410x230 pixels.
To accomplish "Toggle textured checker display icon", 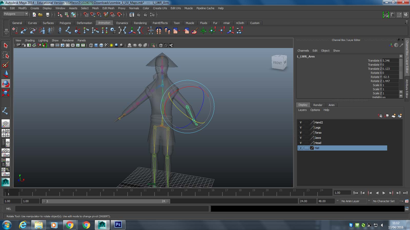I will coord(106,45).
